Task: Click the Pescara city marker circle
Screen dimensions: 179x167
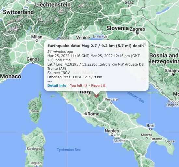Action: [111, 103]
